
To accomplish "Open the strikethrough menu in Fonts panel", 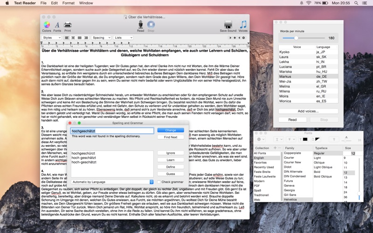I will pyautogui.click(x=291, y=139).
